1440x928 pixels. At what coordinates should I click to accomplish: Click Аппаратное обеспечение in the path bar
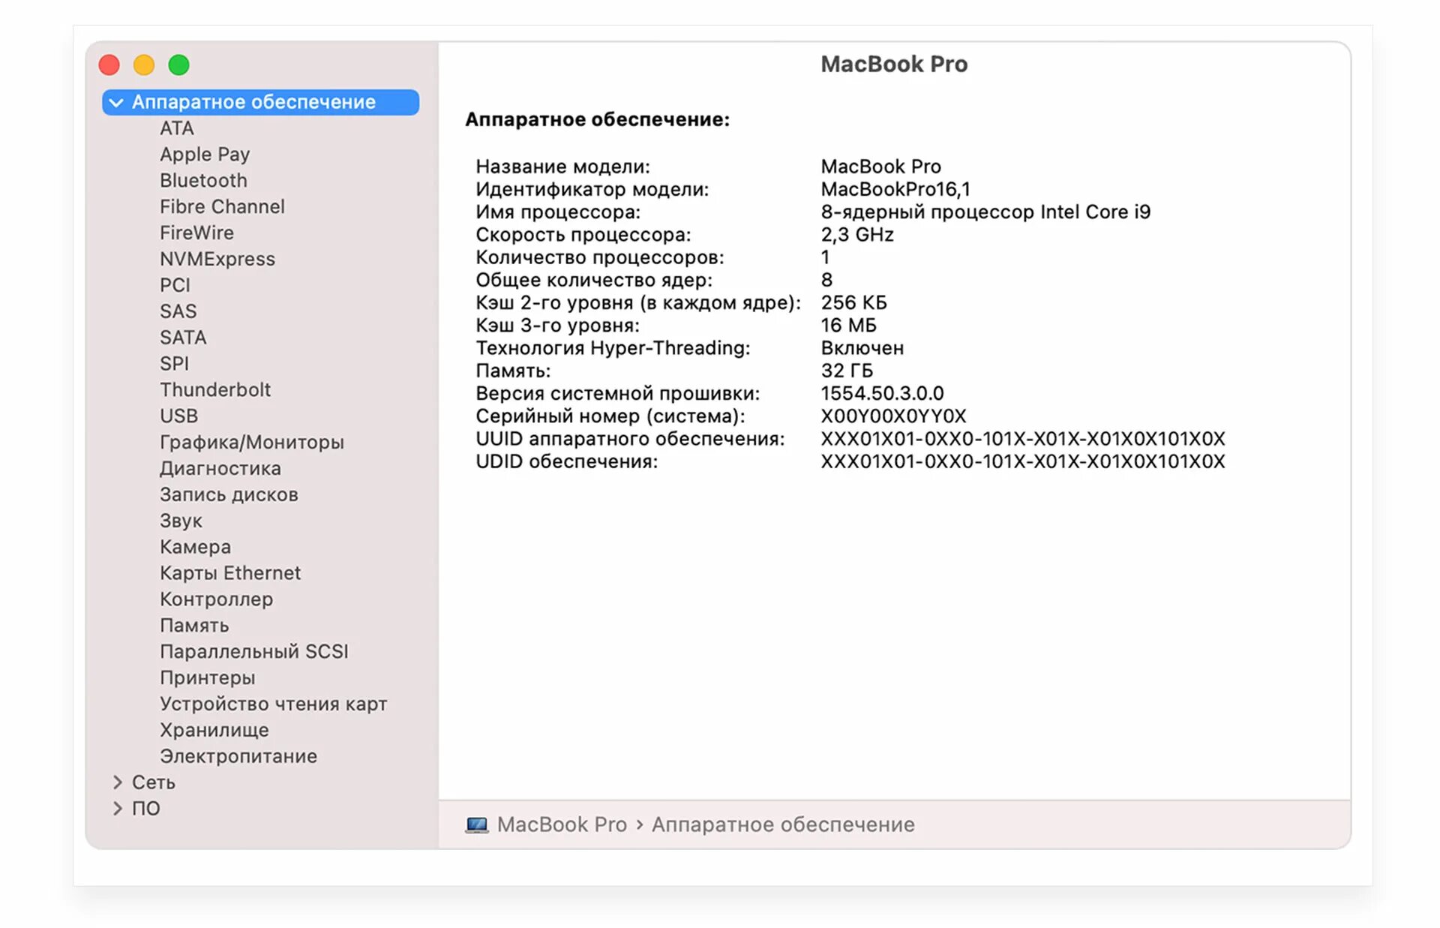[x=782, y=824]
